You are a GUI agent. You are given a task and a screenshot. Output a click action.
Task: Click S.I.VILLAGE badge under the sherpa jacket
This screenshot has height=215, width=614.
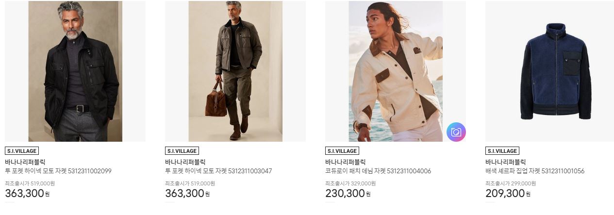pos(502,151)
